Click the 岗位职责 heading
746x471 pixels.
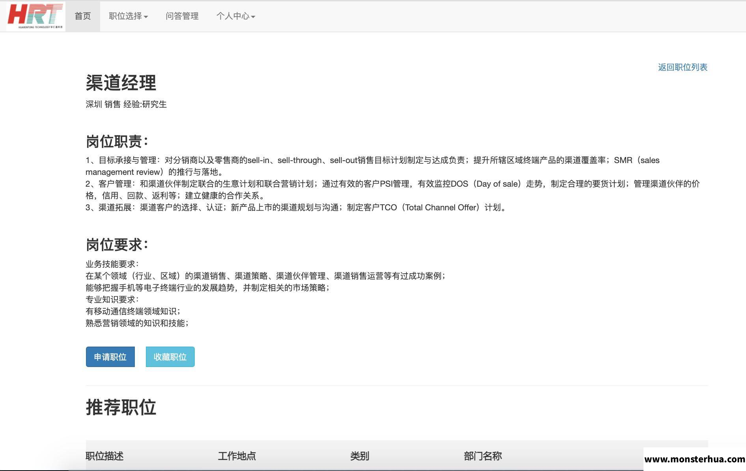pos(117,142)
